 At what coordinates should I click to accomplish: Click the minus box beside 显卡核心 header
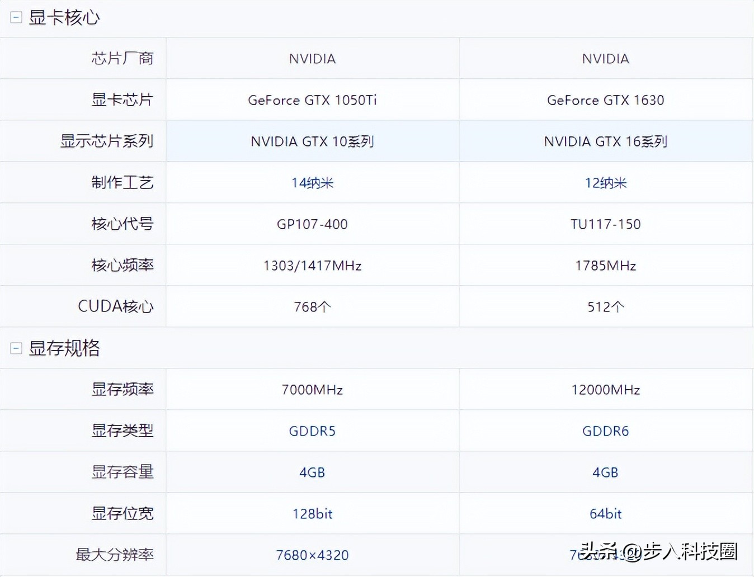[x=16, y=17]
